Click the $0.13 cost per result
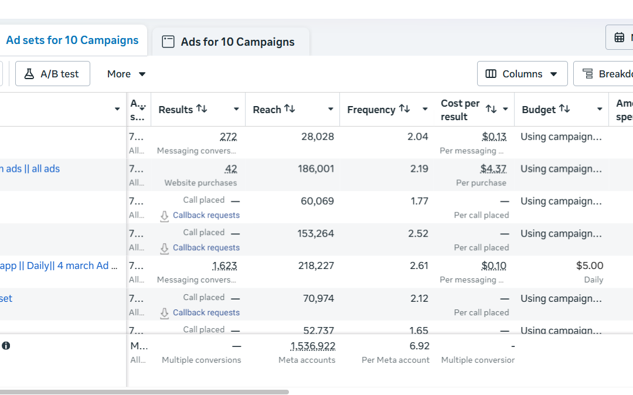The height and width of the screenshot is (395, 633). click(494, 137)
